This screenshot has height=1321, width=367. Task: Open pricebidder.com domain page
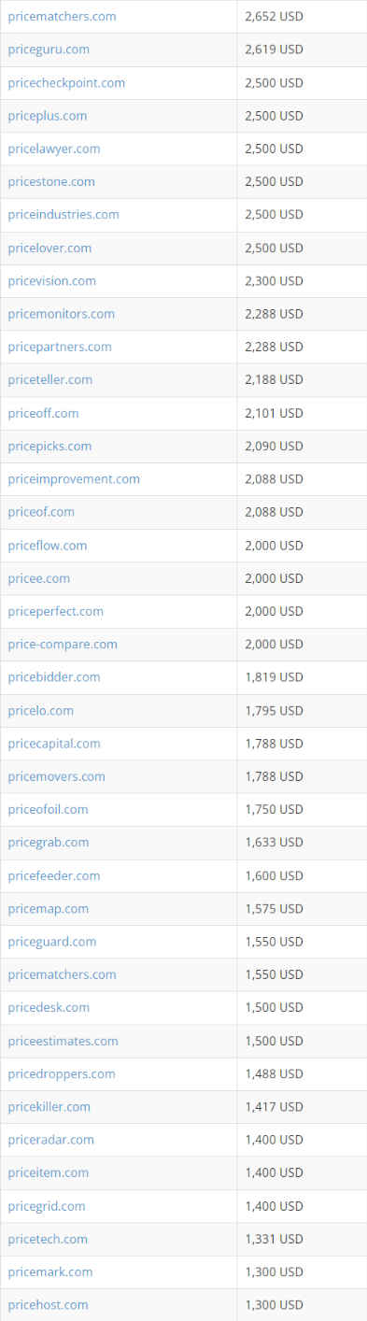pyautogui.click(x=54, y=676)
